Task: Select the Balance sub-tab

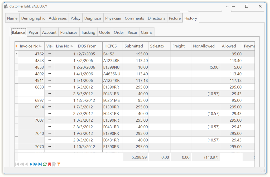Action: pos(18,32)
